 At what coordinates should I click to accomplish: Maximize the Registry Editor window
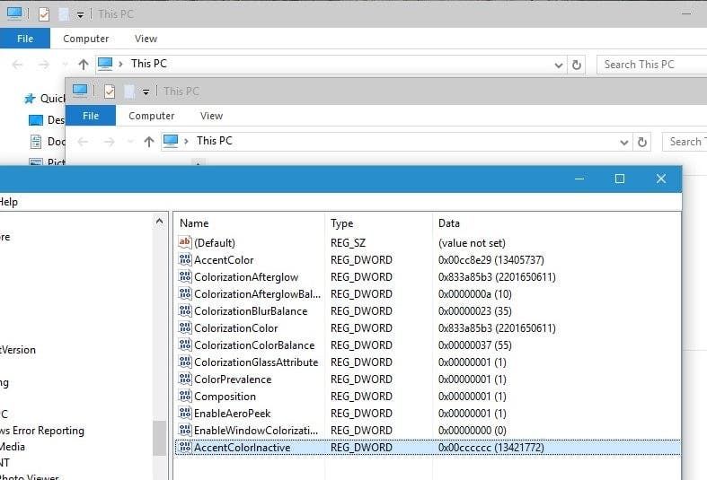(x=620, y=179)
